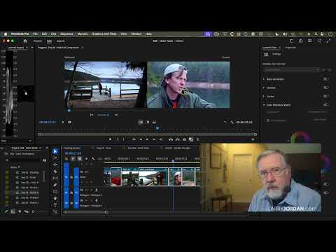This screenshot has width=336, height=252.
Task: Click the partially visible Lumetri color wheel
Action: pos(301,138)
